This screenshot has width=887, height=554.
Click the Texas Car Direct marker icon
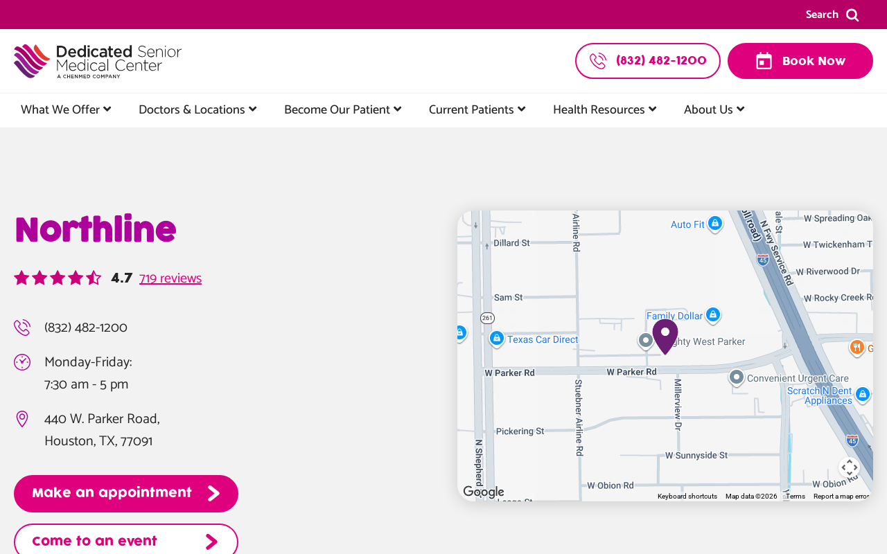tap(496, 339)
